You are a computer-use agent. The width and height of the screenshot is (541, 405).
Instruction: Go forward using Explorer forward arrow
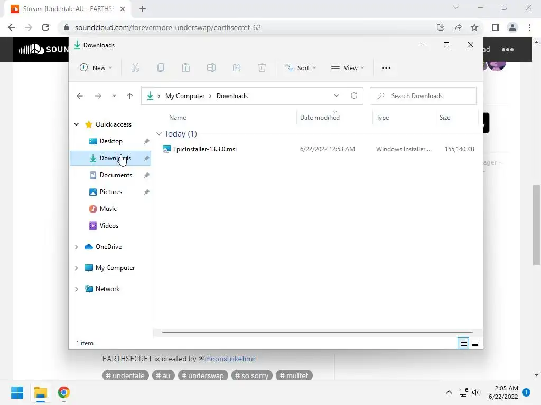pos(98,96)
